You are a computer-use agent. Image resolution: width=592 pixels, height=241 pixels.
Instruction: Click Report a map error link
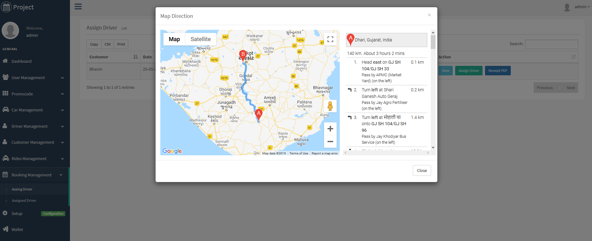pos(325,153)
